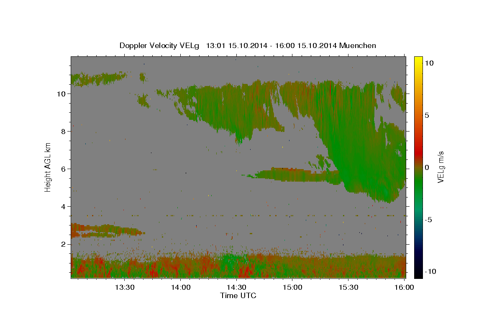Click the 16:00 time tick label
The width and height of the screenshot is (502, 334).
pos(404,287)
